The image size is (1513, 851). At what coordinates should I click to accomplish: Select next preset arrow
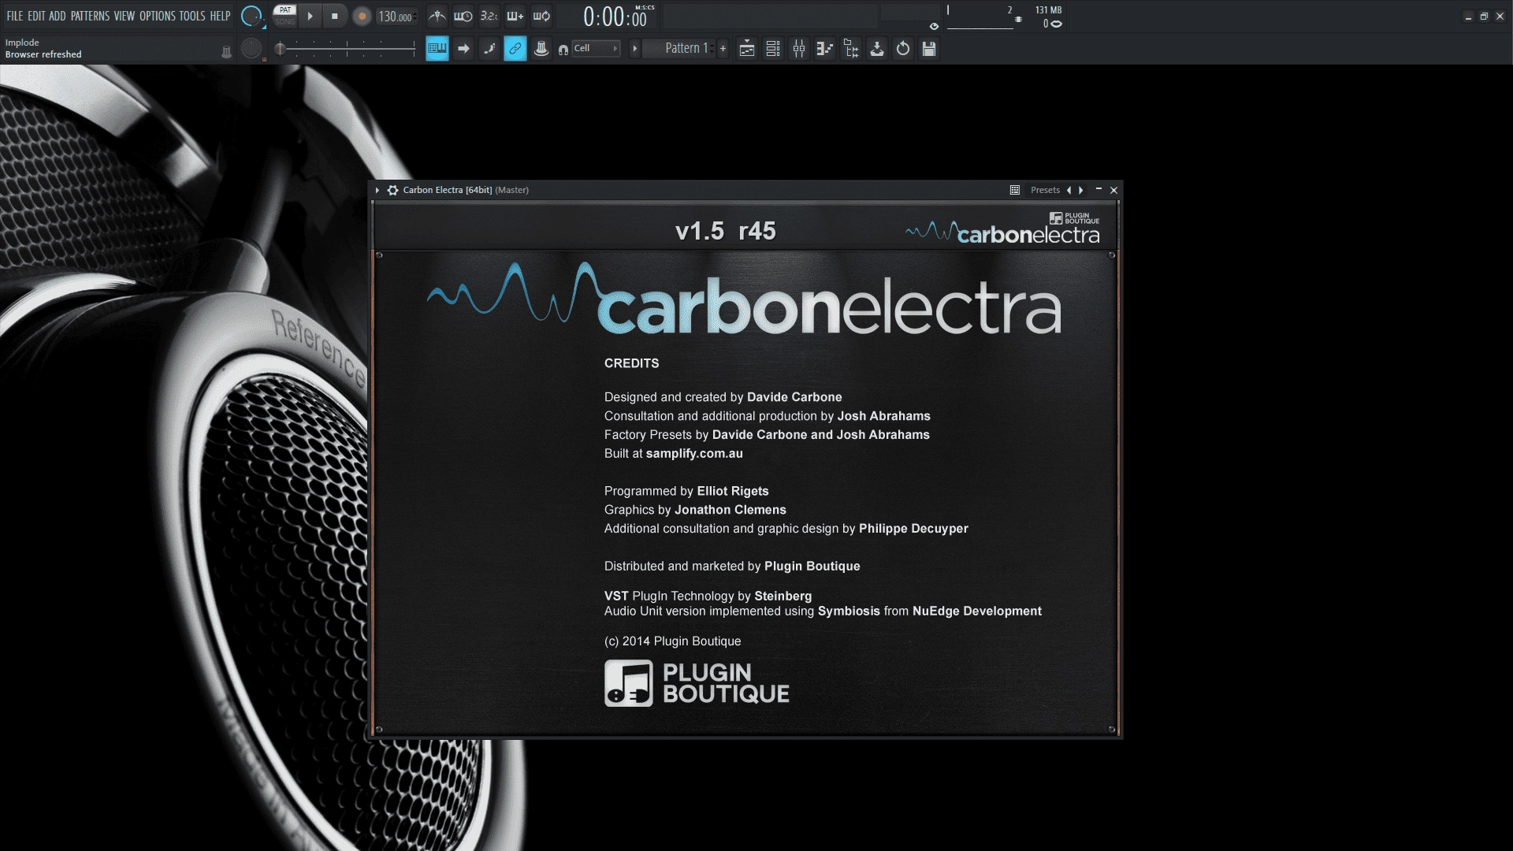click(1081, 190)
